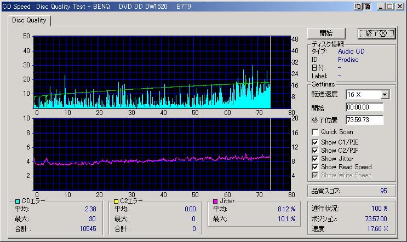This screenshot has width=407, height=242.
Task: Maximize the CD Speed window
Action: point(390,7)
